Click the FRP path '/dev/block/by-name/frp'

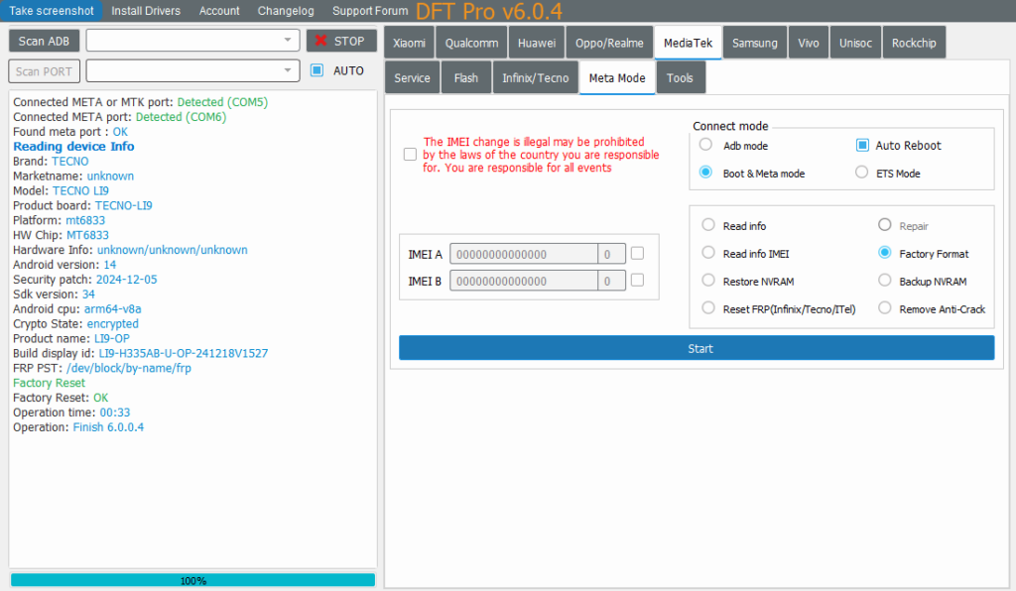tap(129, 368)
